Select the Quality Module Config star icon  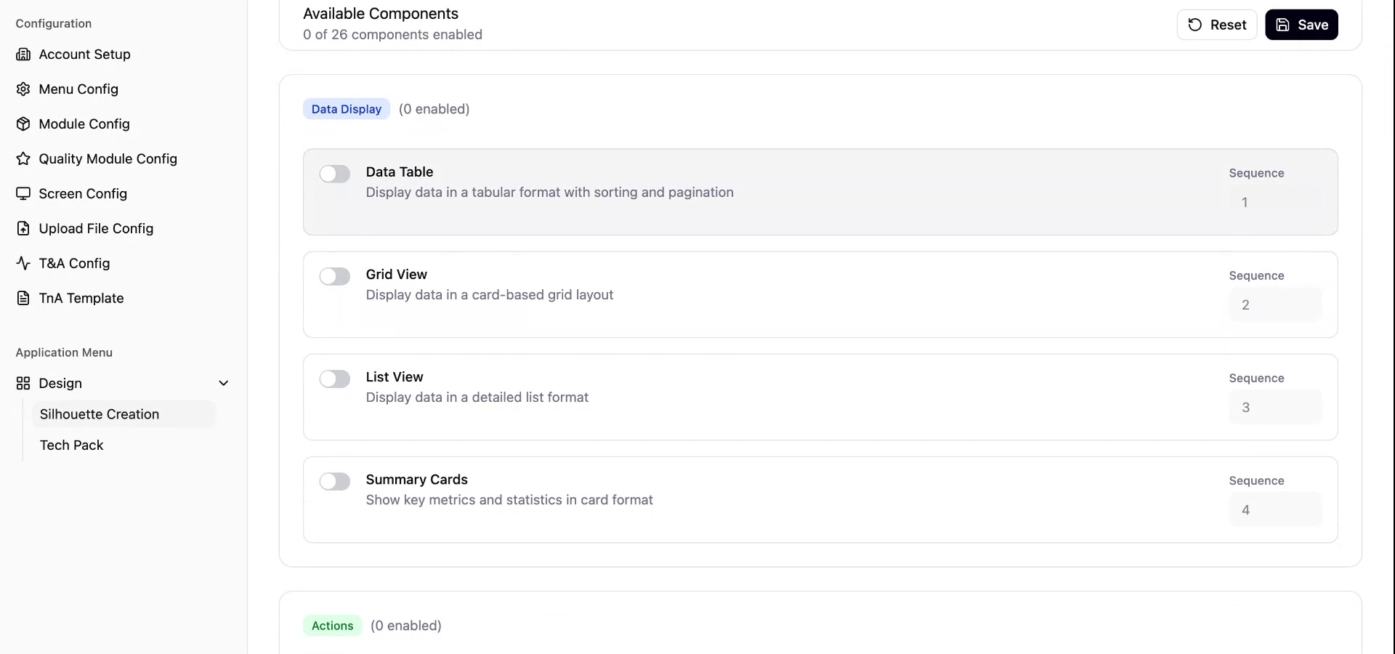coord(24,158)
